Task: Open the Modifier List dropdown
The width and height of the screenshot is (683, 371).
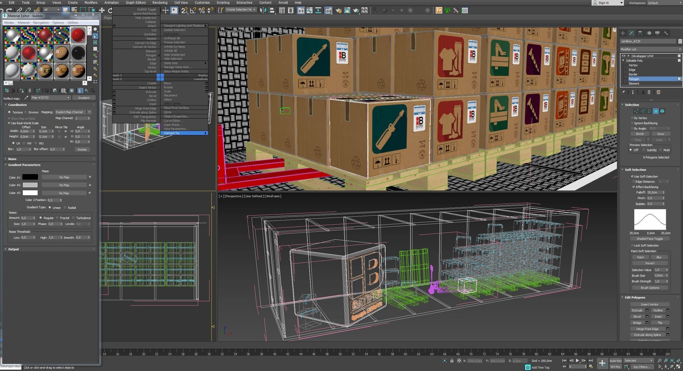Action: pos(651,49)
